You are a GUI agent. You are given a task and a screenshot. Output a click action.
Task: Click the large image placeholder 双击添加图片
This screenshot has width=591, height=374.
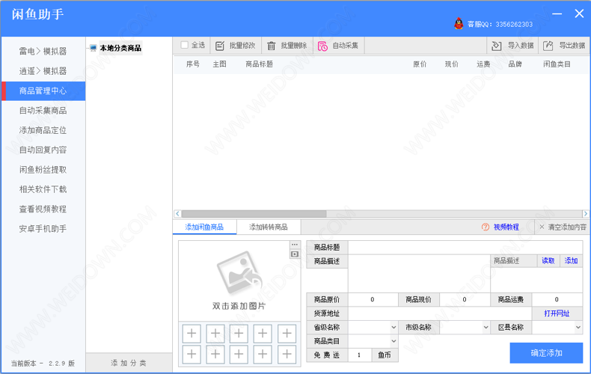click(x=239, y=280)
